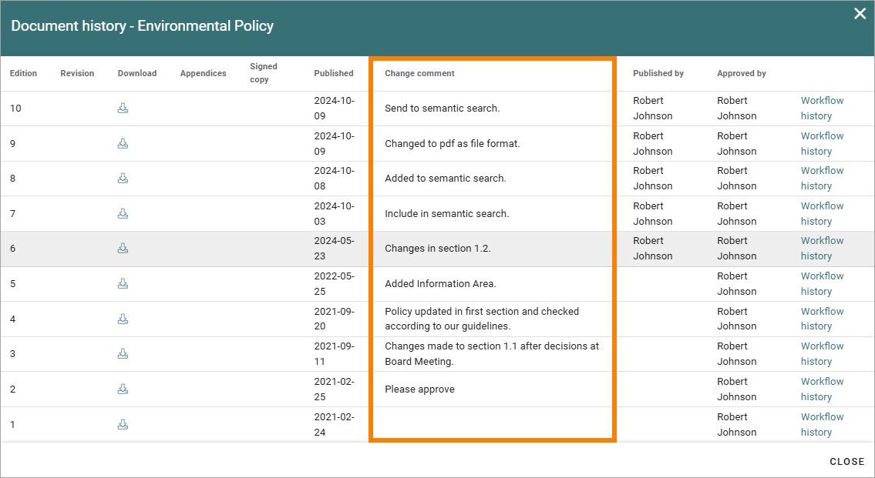Select the row with Changes in section 1.2
This screenshot has height=478, width=875.
point(438,249)
